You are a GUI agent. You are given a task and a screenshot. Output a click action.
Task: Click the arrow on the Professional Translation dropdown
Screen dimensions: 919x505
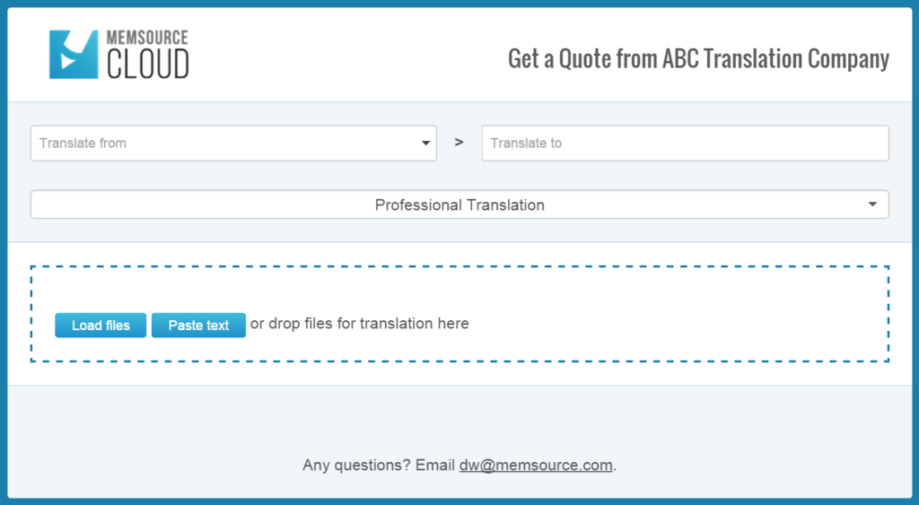tap(873, 205)
